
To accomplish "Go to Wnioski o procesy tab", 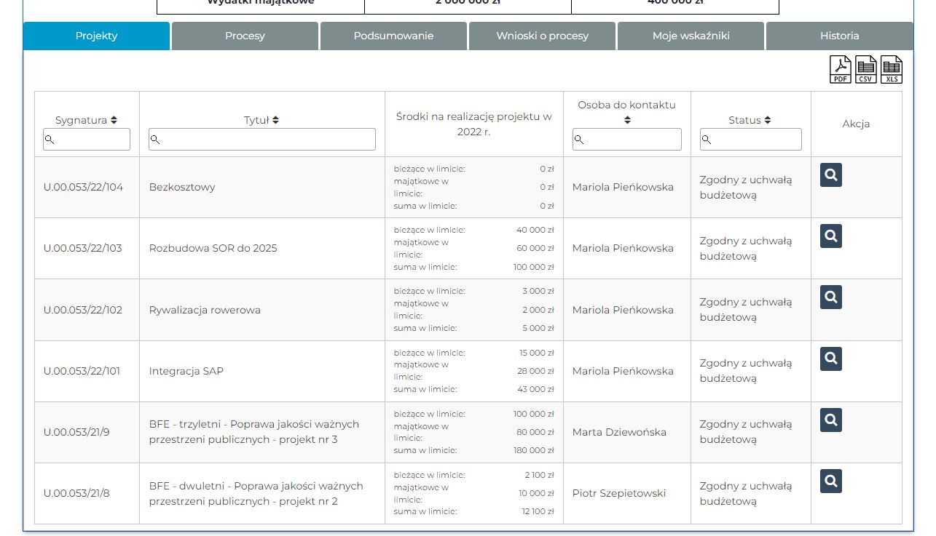I will [543, 36].
